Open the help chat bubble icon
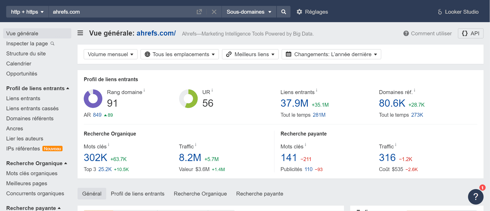490x211 pixels. pyautogui.click(x=476, y=197)
